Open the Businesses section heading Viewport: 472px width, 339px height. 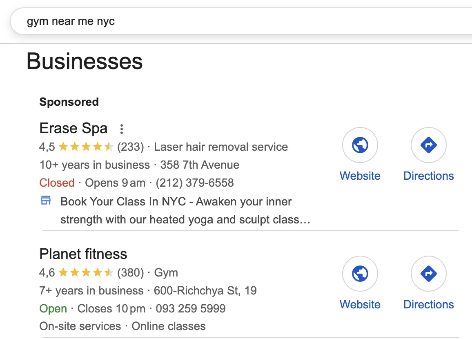coord(84,61)
